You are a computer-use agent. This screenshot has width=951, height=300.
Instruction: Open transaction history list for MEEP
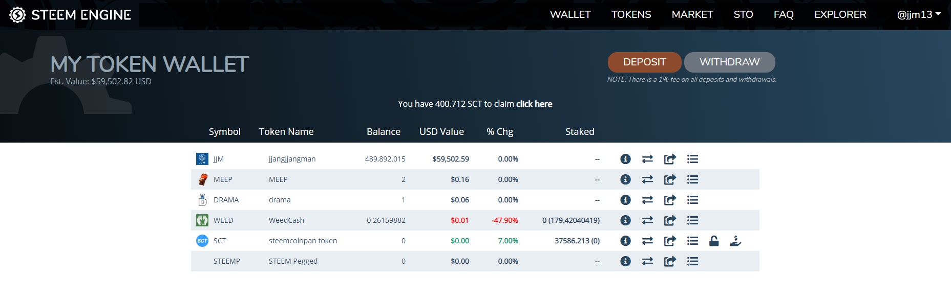pyautogui.click(x=692, y=179)
